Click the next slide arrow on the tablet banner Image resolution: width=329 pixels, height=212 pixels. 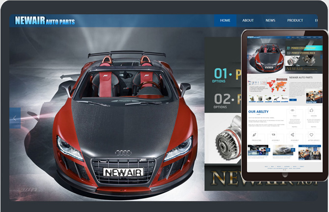322,57
